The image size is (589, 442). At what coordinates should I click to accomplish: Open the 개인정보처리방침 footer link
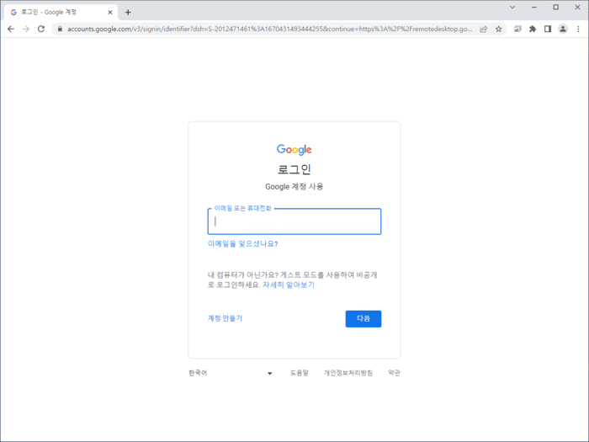point(348,373)
